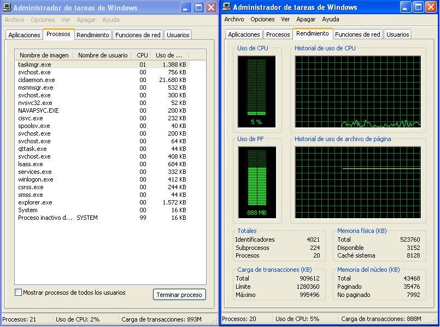Open Ver menu in the left window
Image resolution: width=440 pixels, height=327 pixels.
coord(66,20)
